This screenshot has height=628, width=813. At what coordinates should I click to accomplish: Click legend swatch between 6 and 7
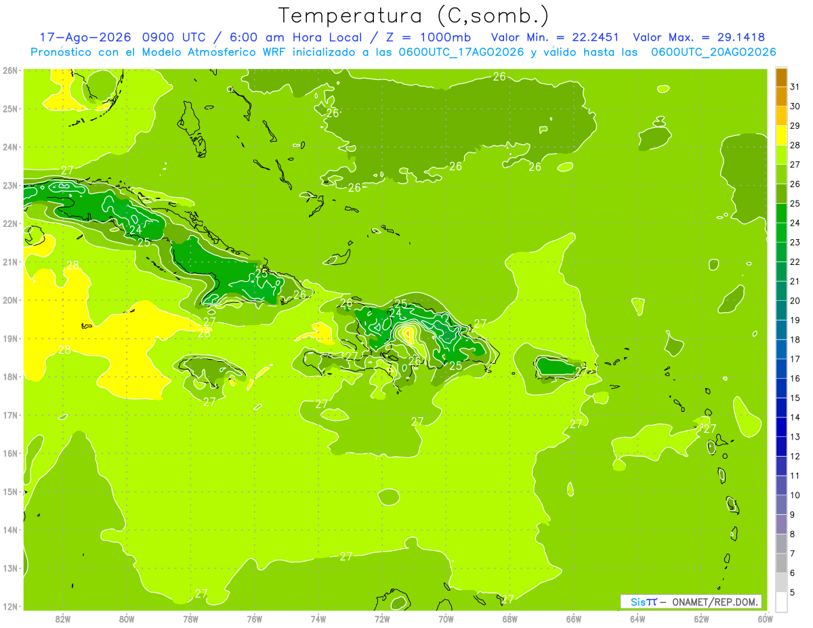click(x=781, y=563)
